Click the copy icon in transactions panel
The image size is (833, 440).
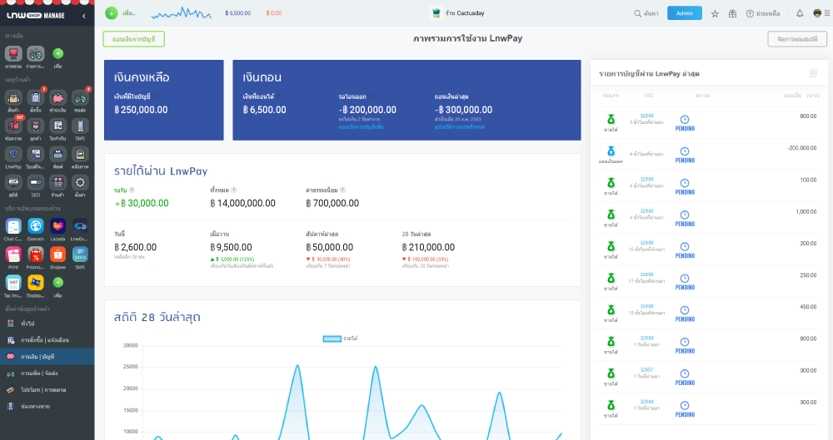(x=813, y=73)
